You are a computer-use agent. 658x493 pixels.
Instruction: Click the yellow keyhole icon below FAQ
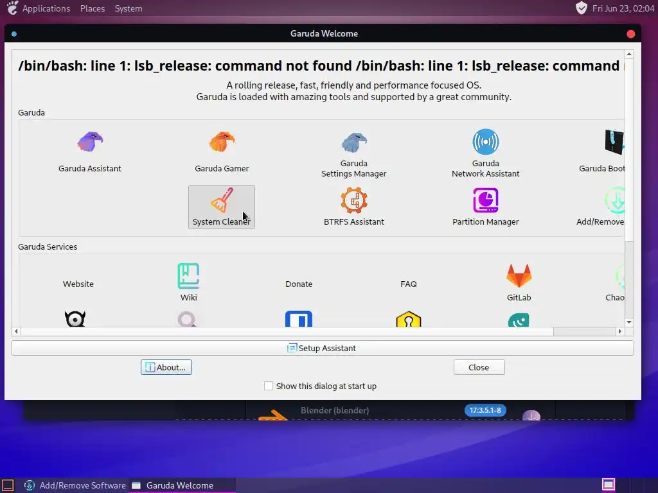click(x=408, y=319)
